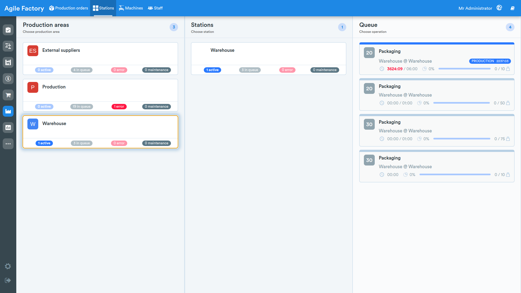Select the Production area card
Viewport: 521px width, 293px height.
click(100, 95)
